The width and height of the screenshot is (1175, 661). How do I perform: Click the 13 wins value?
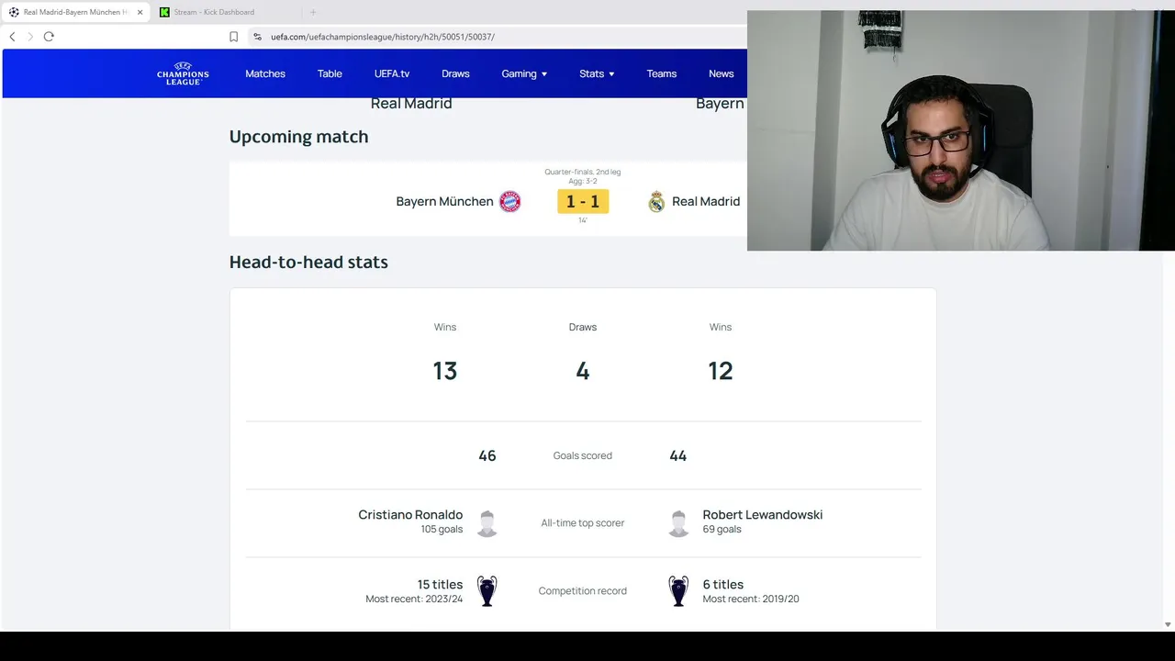click(445, 371)
